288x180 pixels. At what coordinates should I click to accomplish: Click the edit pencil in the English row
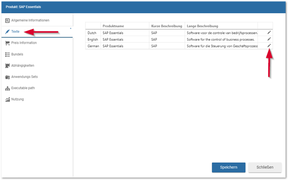click(x=269, y=39)
